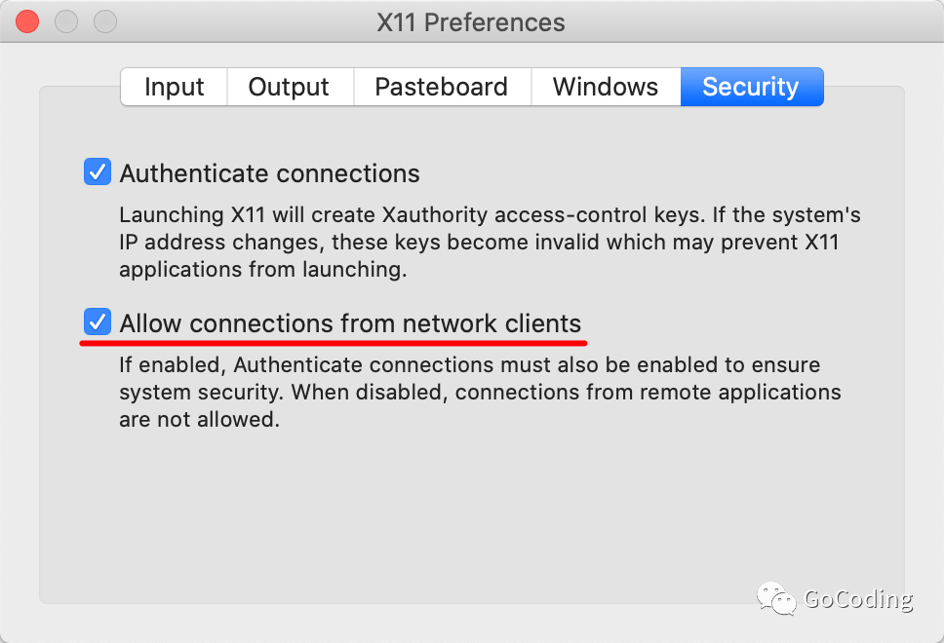944x643 pixels.
Task: Go to the Windows tab
Action: pyautogui.click(x=606, y=87)
